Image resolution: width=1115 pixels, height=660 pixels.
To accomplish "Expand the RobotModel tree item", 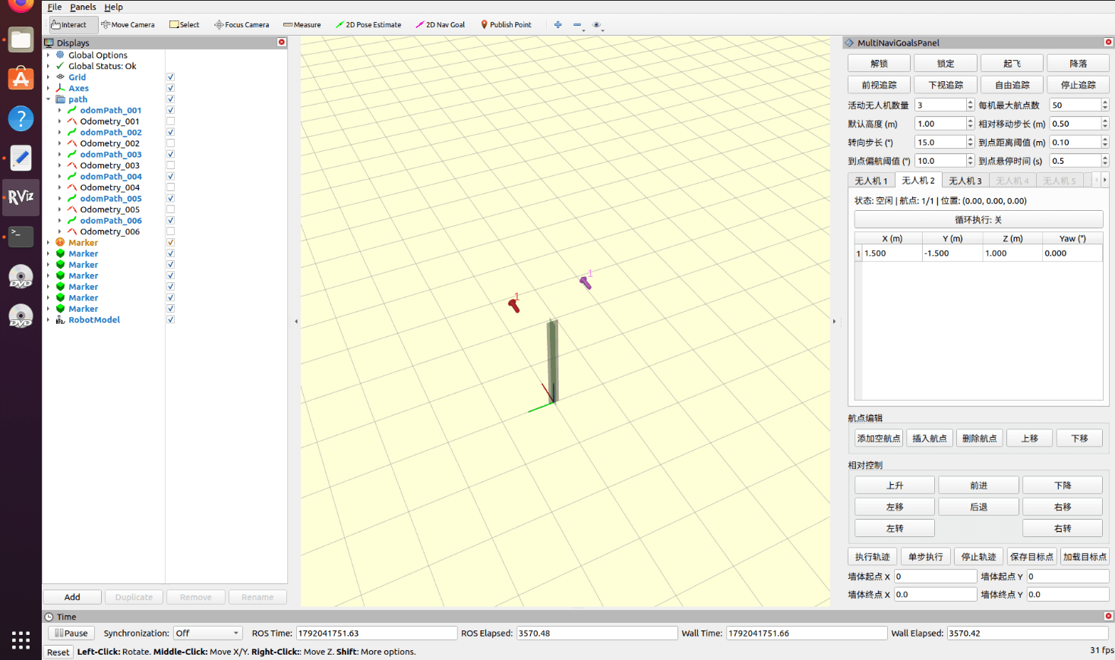I will [48, 319].
